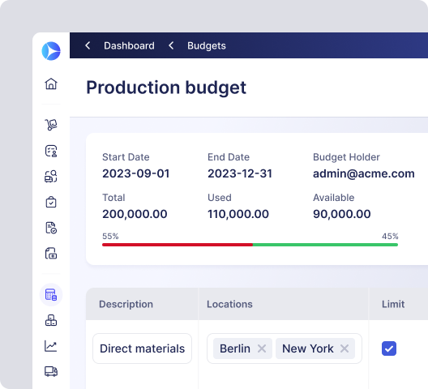The width and height of the screenshot is (428, 389).
Task: Click budget holder admin@acme.com
Action: click(364, 173)
